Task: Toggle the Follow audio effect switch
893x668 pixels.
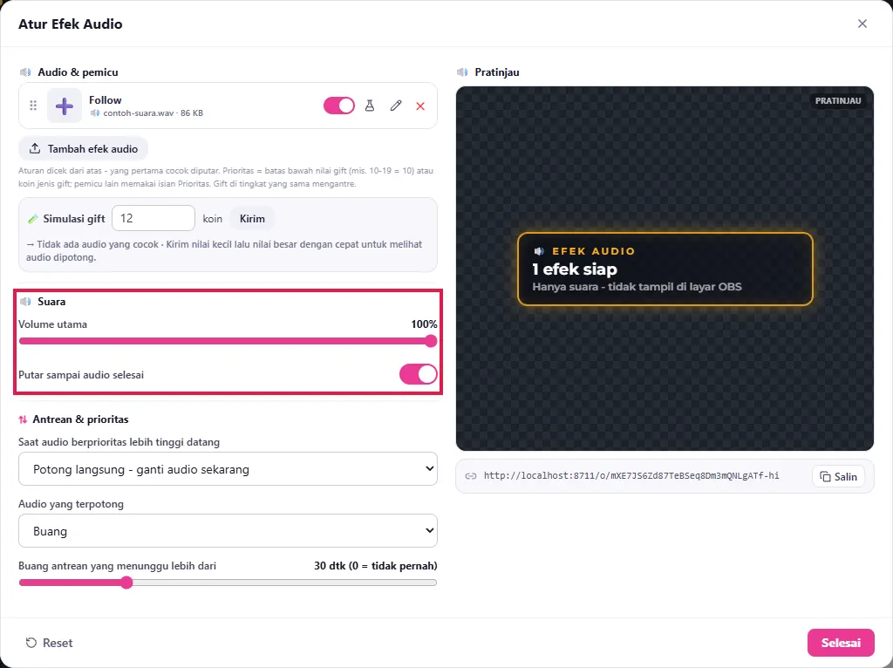Action: pyautogui.click(x=339, y=106)
